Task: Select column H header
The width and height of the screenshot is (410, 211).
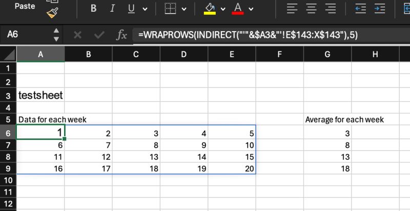Action: click(375, 54)
